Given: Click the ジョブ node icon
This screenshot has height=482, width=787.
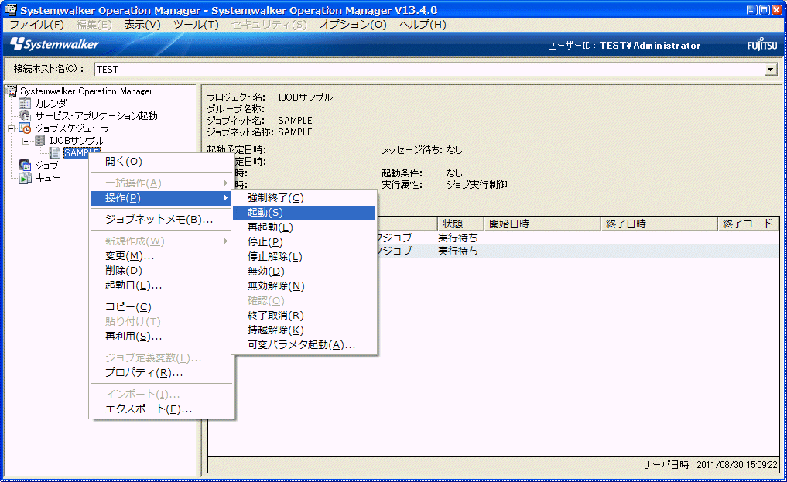Looking at the screenshot, I should pyautogui.click(x=25, y=166).
